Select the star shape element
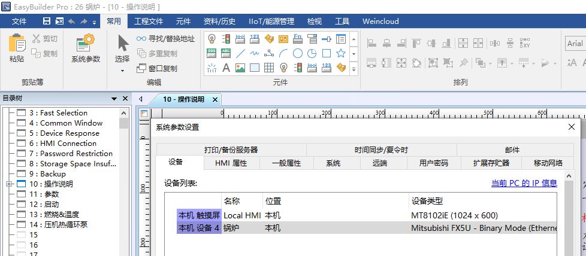This screenshot has height=256, width=586. pos(341,53)
